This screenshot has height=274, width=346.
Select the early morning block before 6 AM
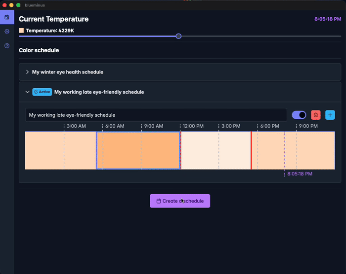click(x=60, y=150)
